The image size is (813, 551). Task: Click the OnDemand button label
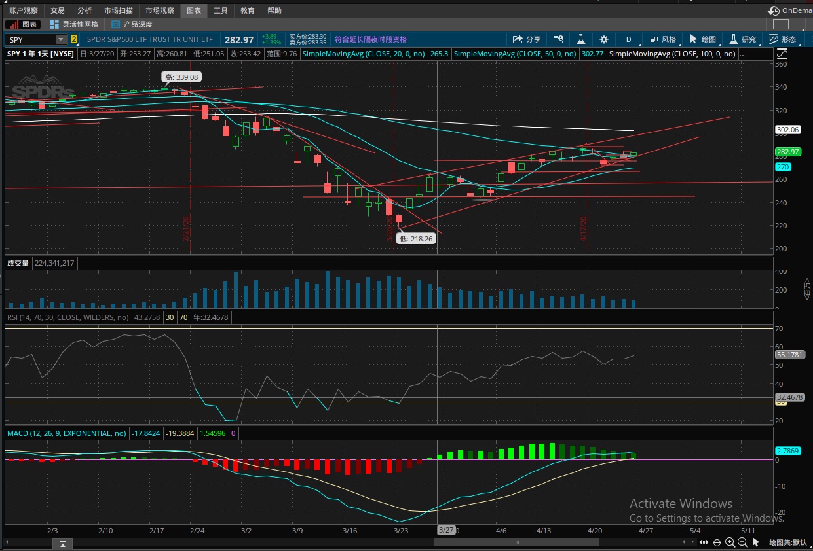coord(797,10)
